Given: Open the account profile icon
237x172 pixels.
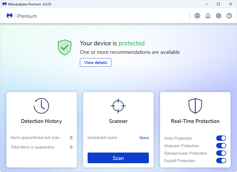Looking at the screenshot, I should 197,16.
